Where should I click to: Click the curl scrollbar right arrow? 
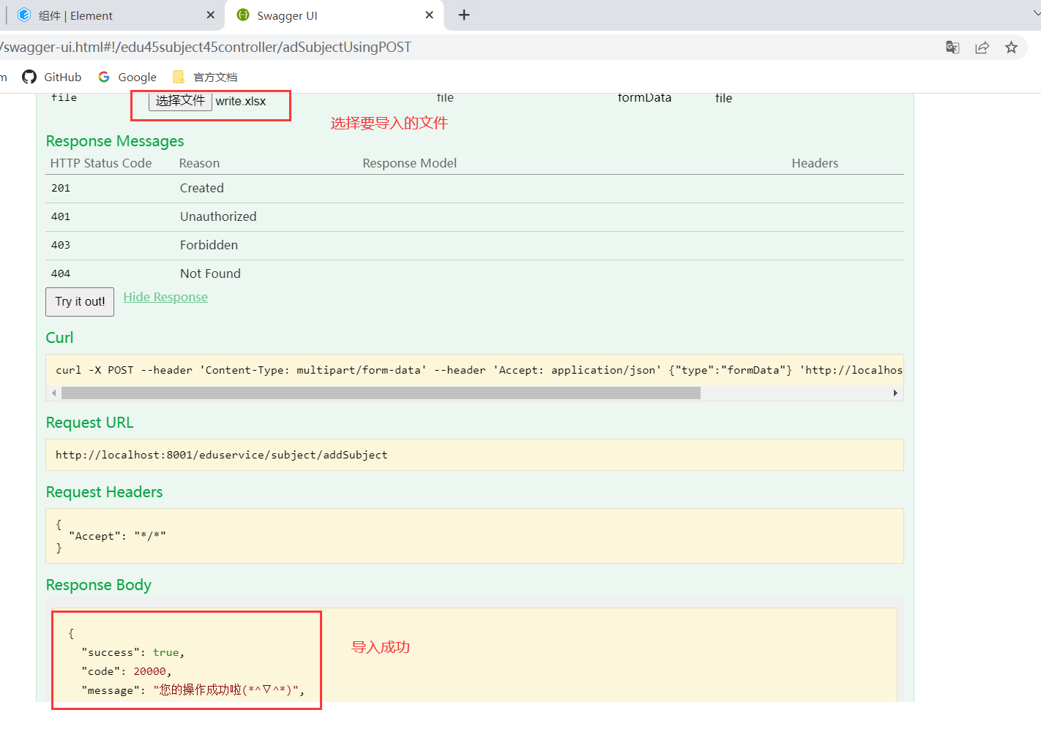(x=895, y=393)
